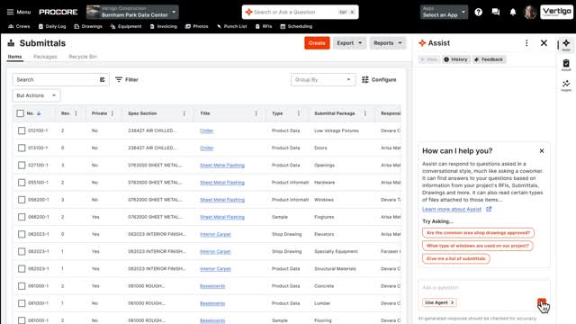Open Assist Feedback
The height and width of the screenshot is (324, 576).
[x=489, y=59]
